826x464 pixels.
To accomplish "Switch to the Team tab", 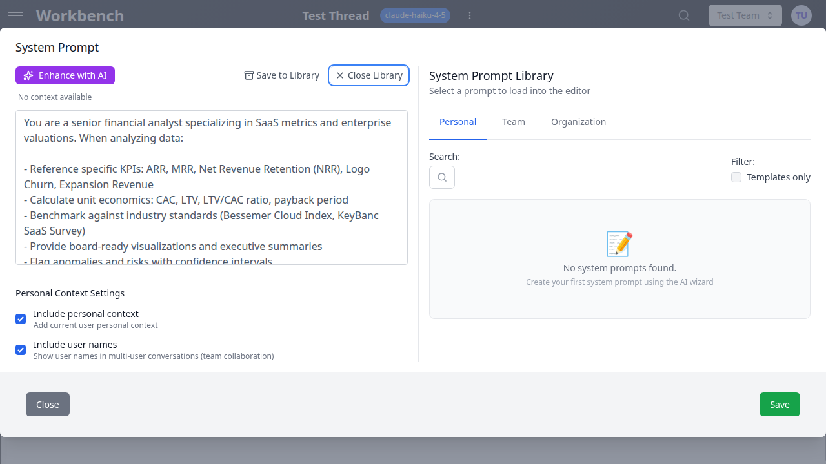I will (514, 122).
